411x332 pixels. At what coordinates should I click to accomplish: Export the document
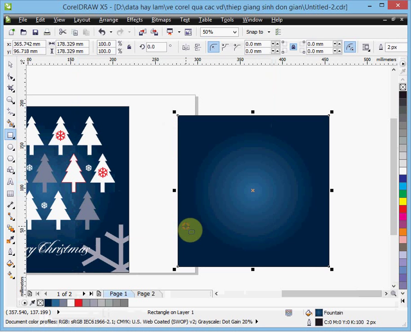point(154,32)
